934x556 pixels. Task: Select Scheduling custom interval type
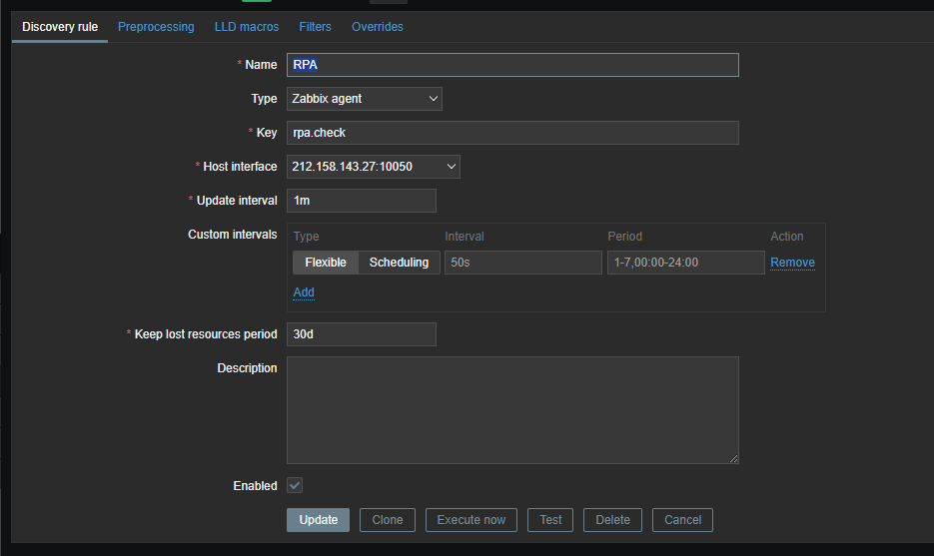[399, 263]
